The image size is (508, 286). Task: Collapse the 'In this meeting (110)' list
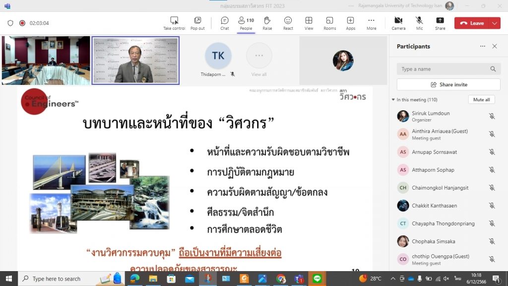(393, 100)
